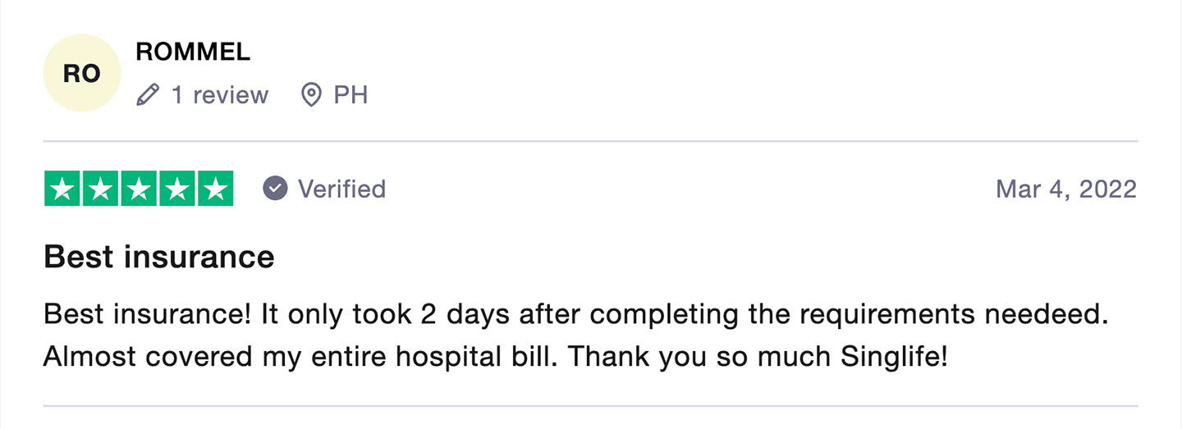Click the divider line beneath the review text
This screenshot has height=429, width=1182.
(590, 406)
